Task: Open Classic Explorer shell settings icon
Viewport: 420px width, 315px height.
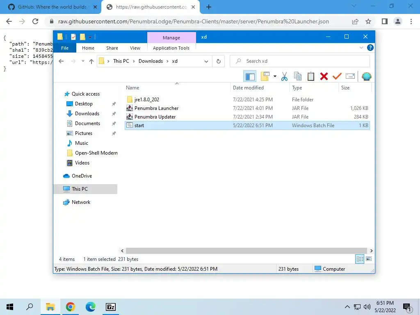Action: pyautogui.click(x=366, y=77)
